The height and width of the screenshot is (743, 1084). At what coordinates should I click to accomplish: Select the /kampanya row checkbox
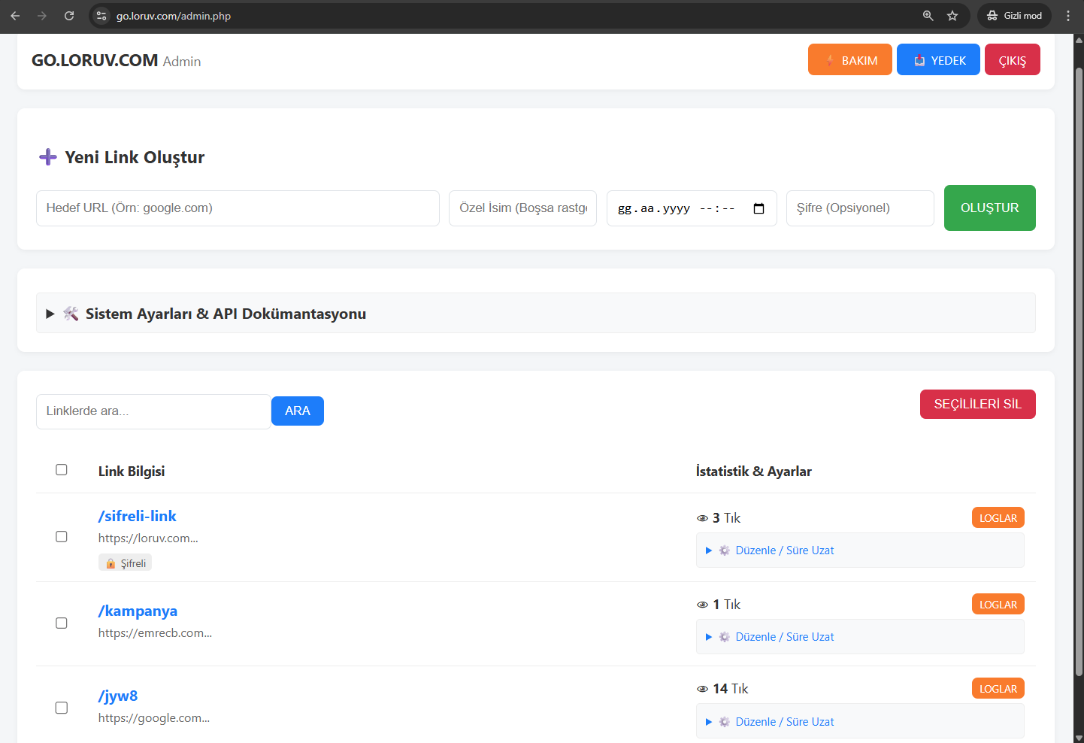(x=62, y=623)
